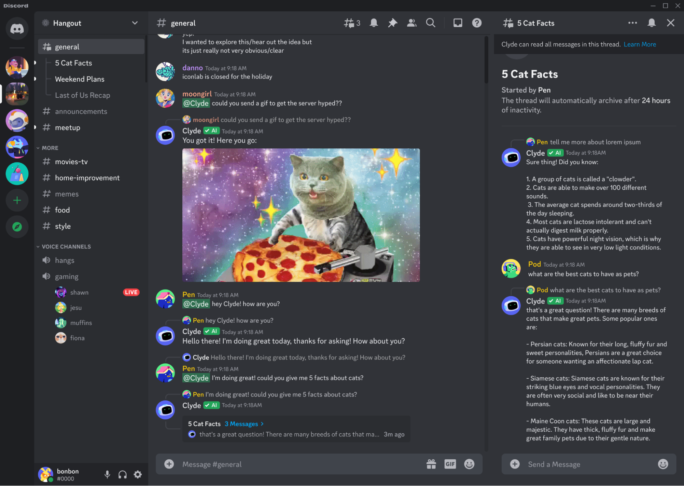Open help icon in channel header
Image resolution: width=684 pixels, height=486 pixels.
[x=477, y=23]
